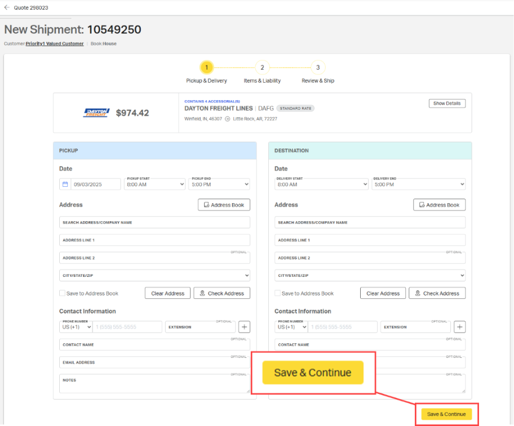This screenshot has width=514, height=426.
Task: Expand the Delivery End time dropdown
Action: coord(418,184)
